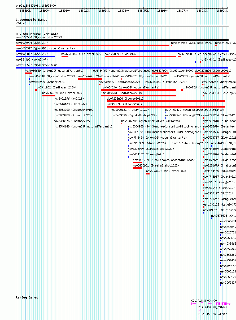
Task: Click nsv6339887 (Sedlazeck2020) label
Action: coord(120,82)
